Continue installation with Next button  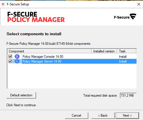point(127,115)
